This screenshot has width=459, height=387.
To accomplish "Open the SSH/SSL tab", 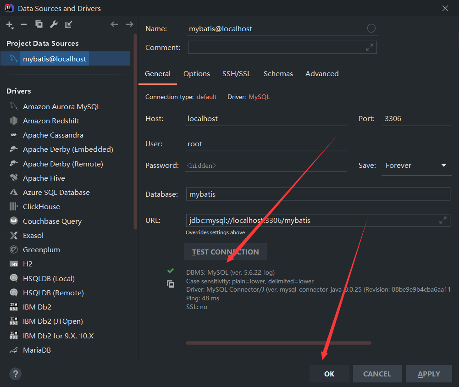I will tap(236, 73).
